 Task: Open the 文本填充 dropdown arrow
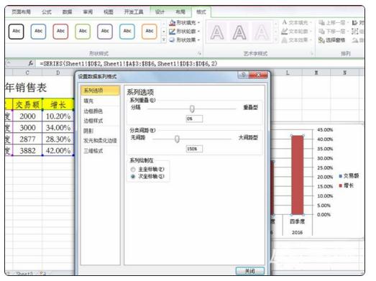click(311, 23)
